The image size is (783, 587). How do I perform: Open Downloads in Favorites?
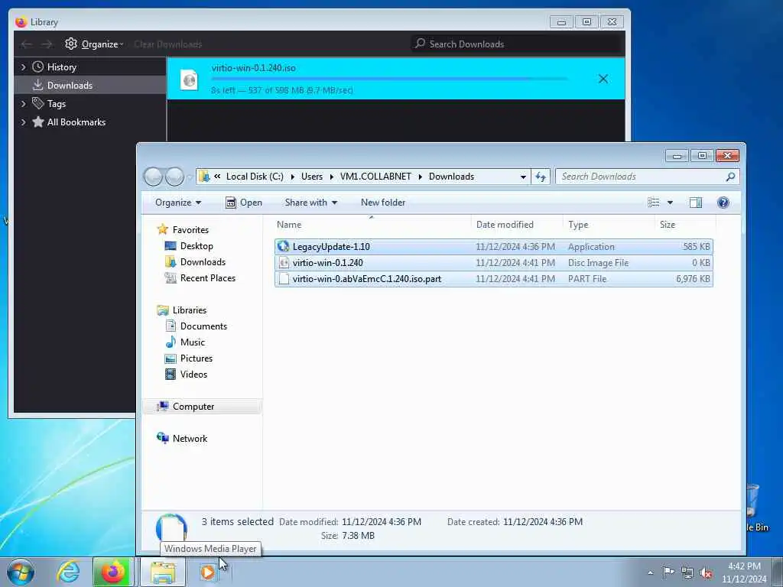203,262
